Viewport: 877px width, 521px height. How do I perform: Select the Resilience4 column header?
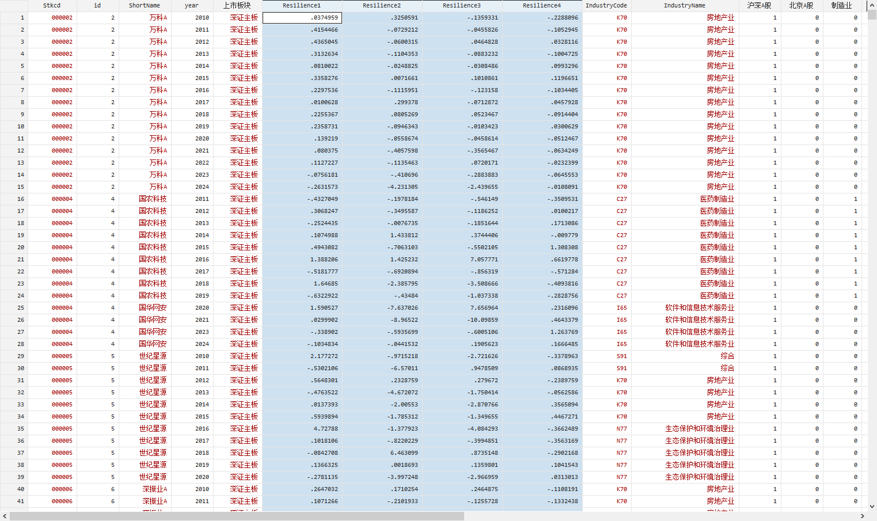click(542, 5)
